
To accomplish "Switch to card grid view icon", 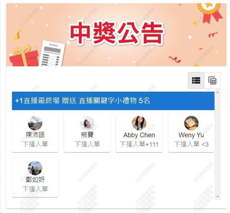I will pyautogui.click(x=212, y=80).
